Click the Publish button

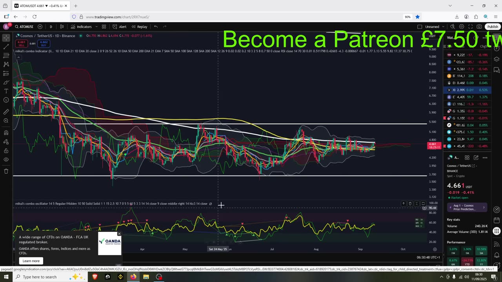click(493, 27)
